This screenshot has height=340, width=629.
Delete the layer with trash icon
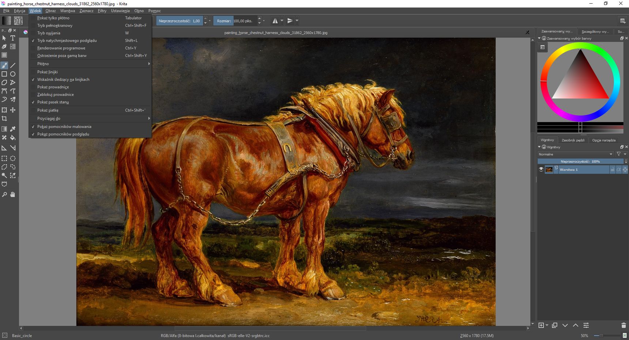624,325
